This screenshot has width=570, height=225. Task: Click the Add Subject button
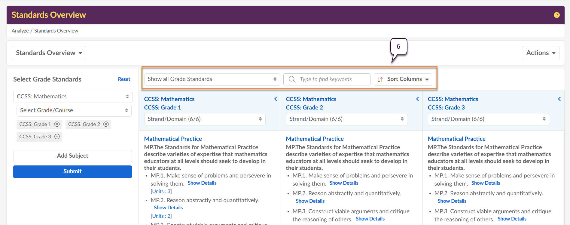click(x=72, y=156)
